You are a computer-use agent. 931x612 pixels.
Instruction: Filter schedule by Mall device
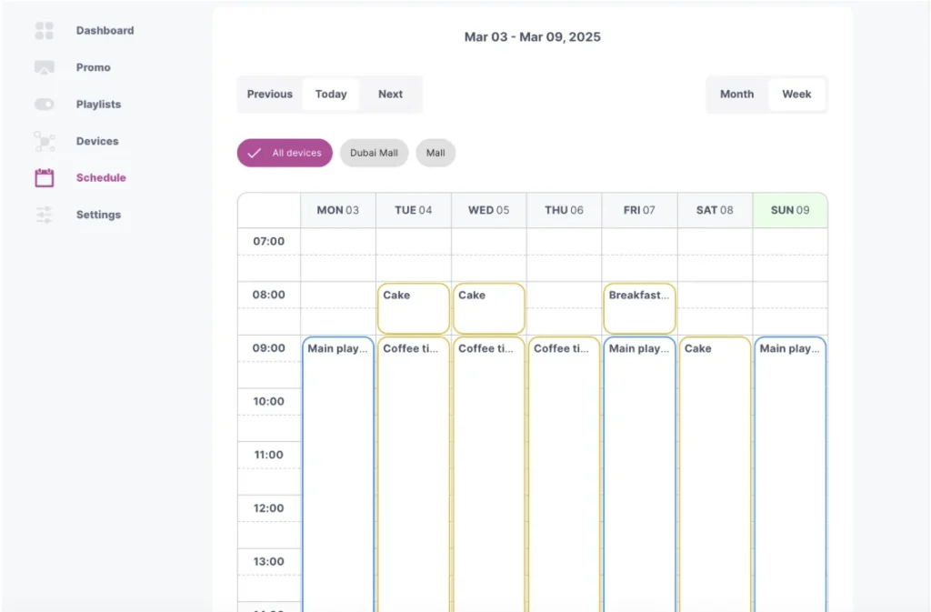[x=435, y=153]
